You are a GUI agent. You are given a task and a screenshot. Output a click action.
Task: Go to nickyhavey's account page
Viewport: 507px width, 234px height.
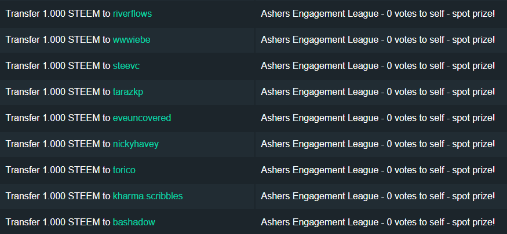(x=136, y=144)
